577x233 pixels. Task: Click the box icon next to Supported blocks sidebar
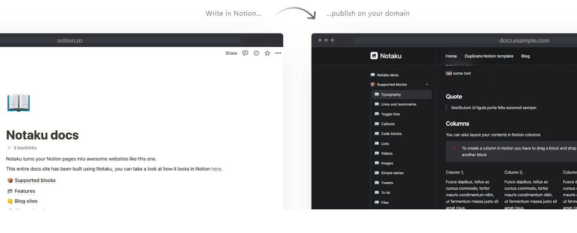373,85
